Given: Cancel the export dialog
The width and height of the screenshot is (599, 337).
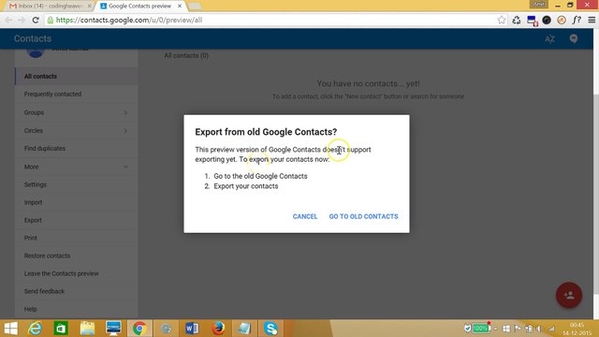Looking at the screenshot, I should pyautogui.click(x=305, y=216).
